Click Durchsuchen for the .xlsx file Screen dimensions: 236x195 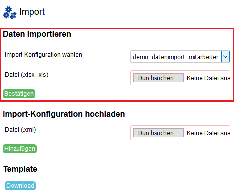coord(158,78)
